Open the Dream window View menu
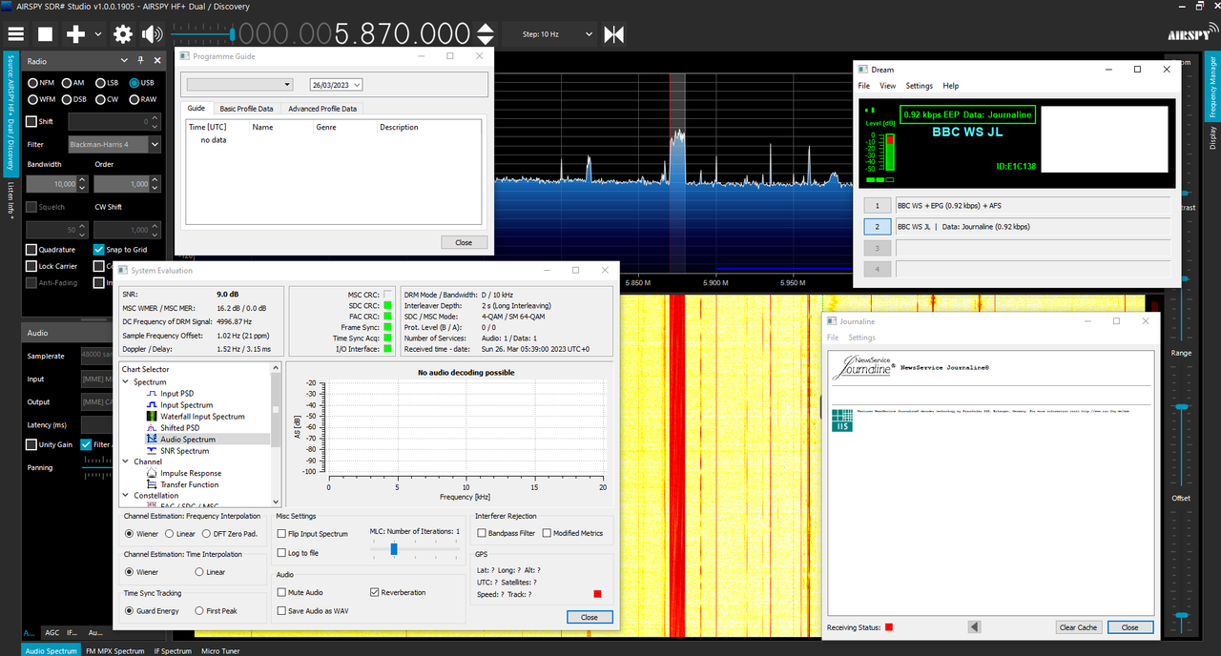The image size is (1221, 656). (888, 86)
